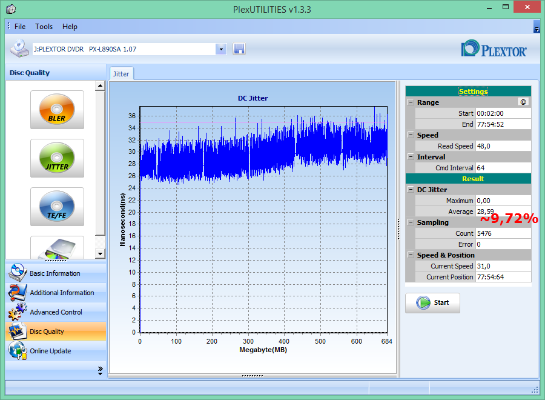Image resolution: width=545 pixels, height=400 pixels.
Task: Open the Help menu
Action: (70, 27)
